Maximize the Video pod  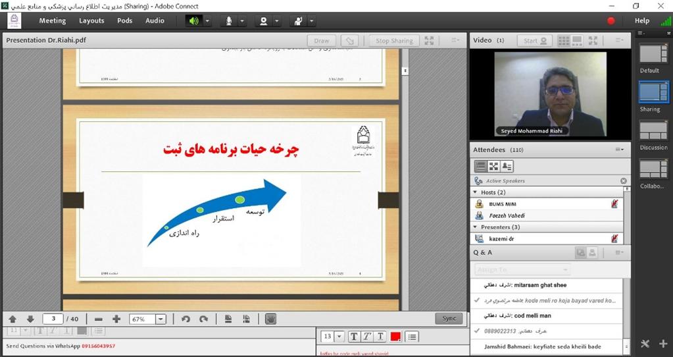point(593,40)
